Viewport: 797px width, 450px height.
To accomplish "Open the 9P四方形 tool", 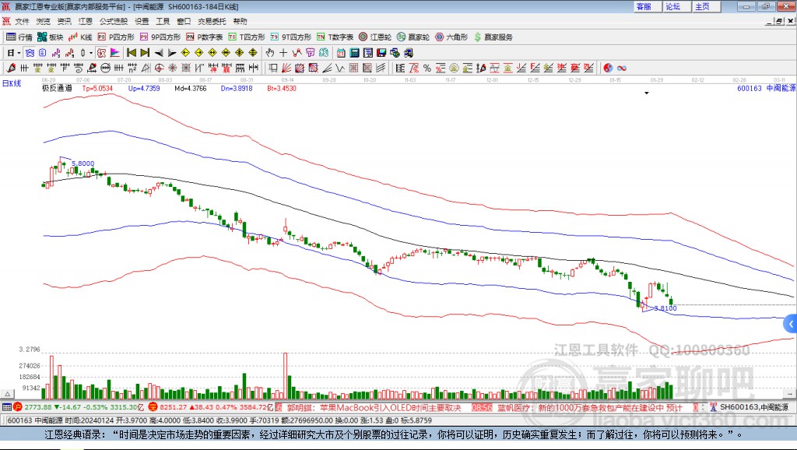I will pyautogui.click(x=160, y=37).
